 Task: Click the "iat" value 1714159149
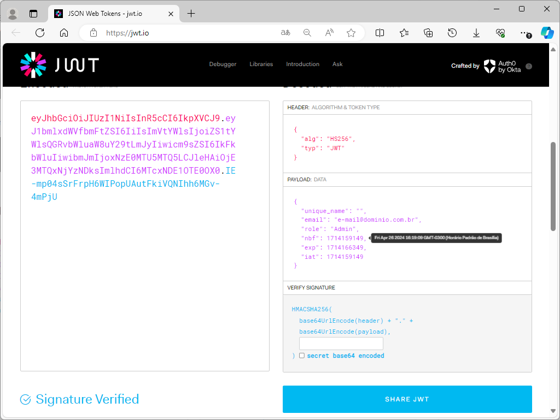345,257
